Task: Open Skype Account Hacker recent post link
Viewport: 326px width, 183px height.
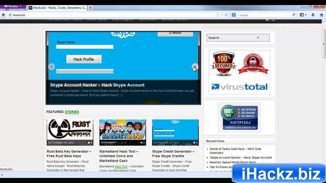Action: [241, 158]
